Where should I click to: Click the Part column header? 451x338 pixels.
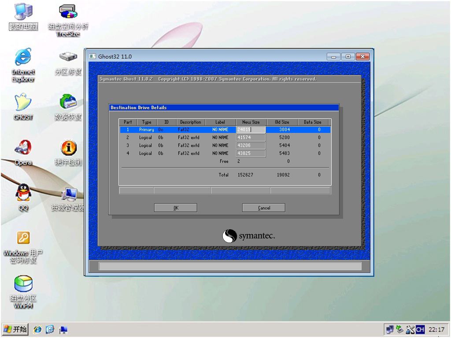click(x=128, y=122)
